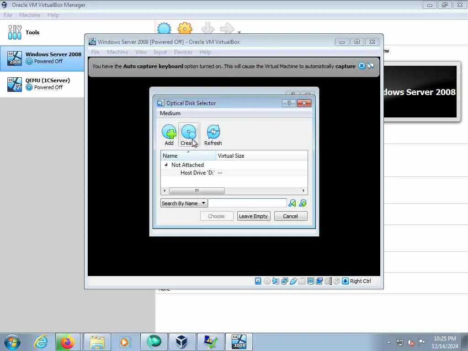The width and height of the screenshot is (468, 351).
Task: Click the notification hide-forever icon beside dismiss
Action: pos(371,66)
